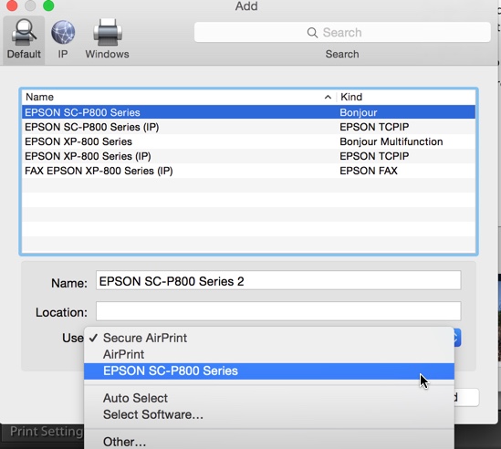Edit the printer Name field

click(x=278, y=281)
